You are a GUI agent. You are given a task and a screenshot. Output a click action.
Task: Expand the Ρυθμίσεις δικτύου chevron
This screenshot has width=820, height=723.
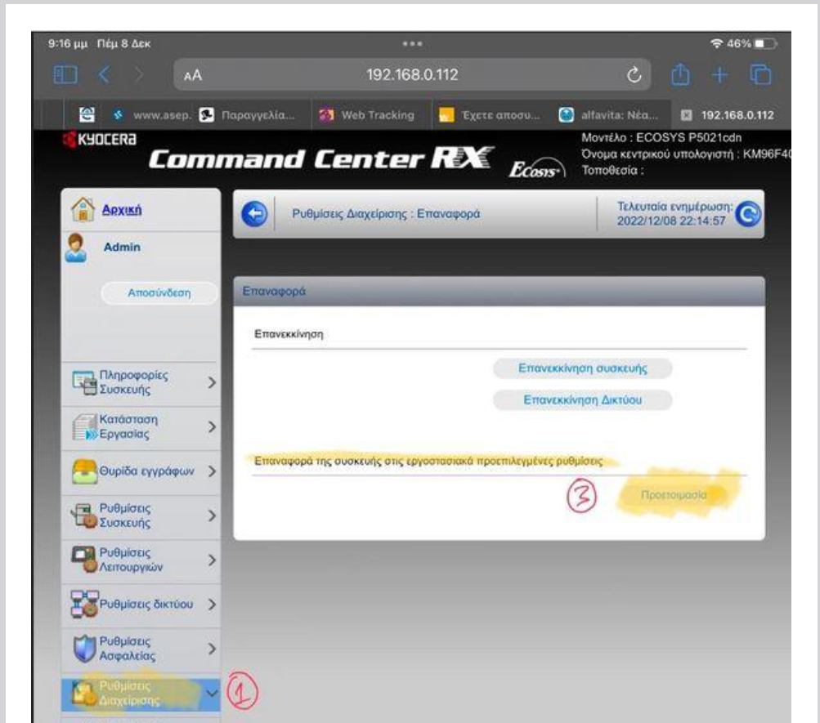[211, 605]
